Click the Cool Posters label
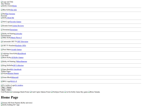This screenshot has width=142, height=106. (5, 92)
